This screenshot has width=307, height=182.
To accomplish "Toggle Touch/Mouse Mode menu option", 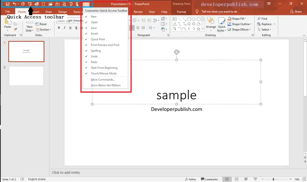I will (x=105, y=74).
